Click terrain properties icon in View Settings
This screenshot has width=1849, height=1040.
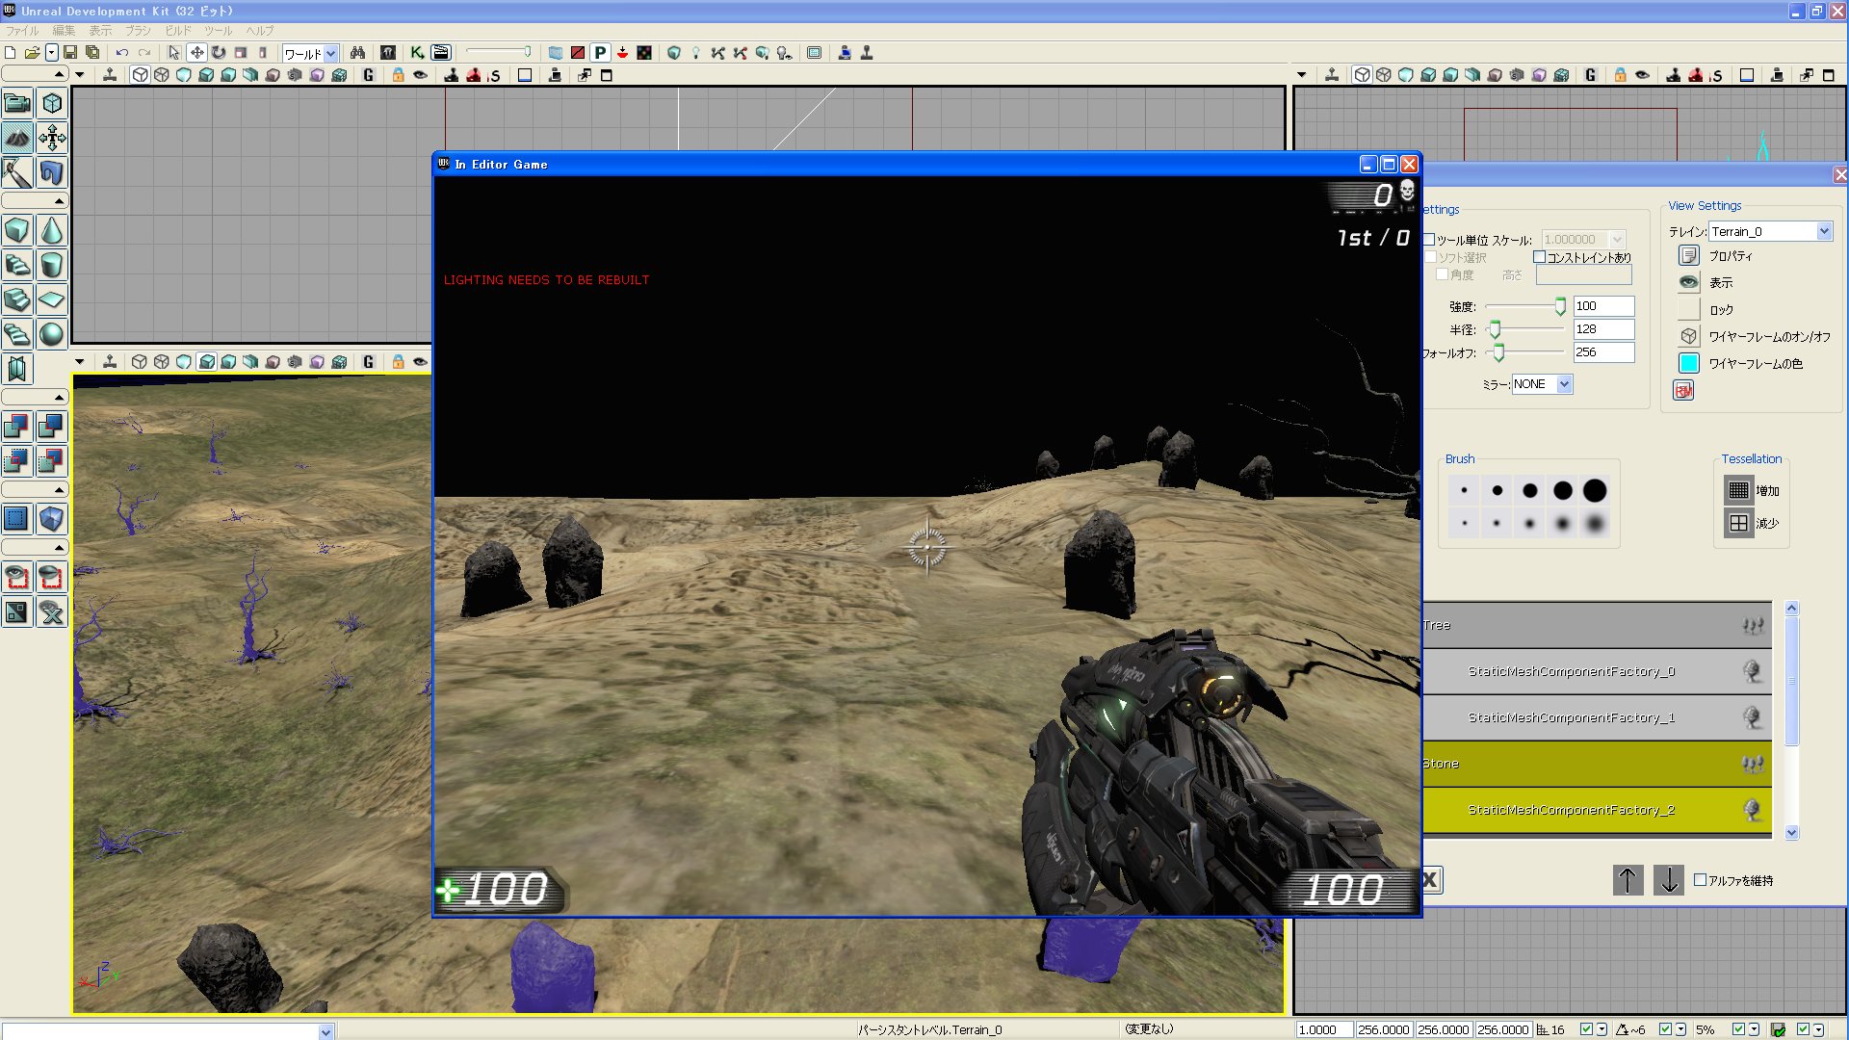[x=1688, y=255]
